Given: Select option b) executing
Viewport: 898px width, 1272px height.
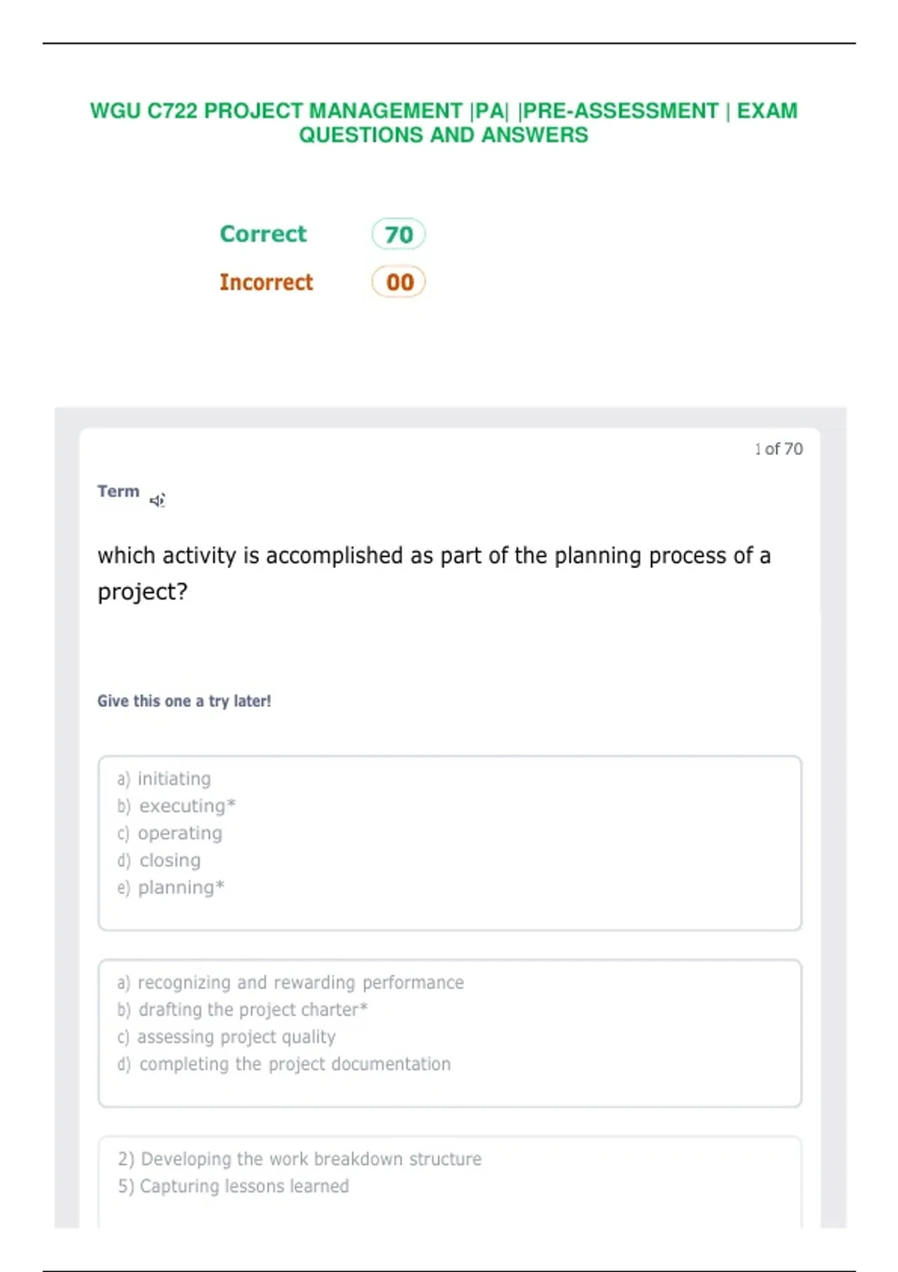Looking at the screenshot, I should point(177,806).
